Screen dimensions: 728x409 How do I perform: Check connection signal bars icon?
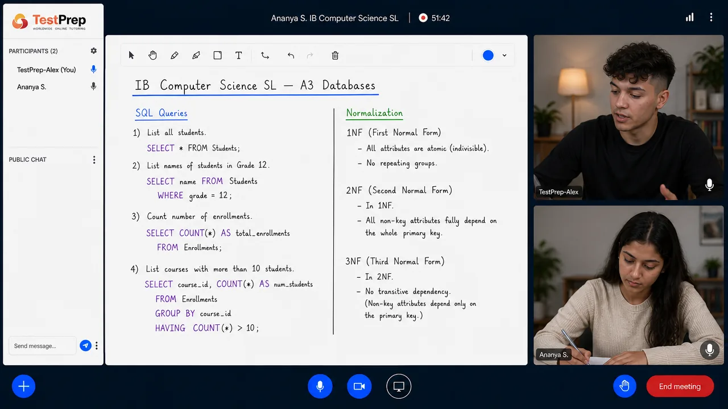pyautogui.click(x=689, y=18)
